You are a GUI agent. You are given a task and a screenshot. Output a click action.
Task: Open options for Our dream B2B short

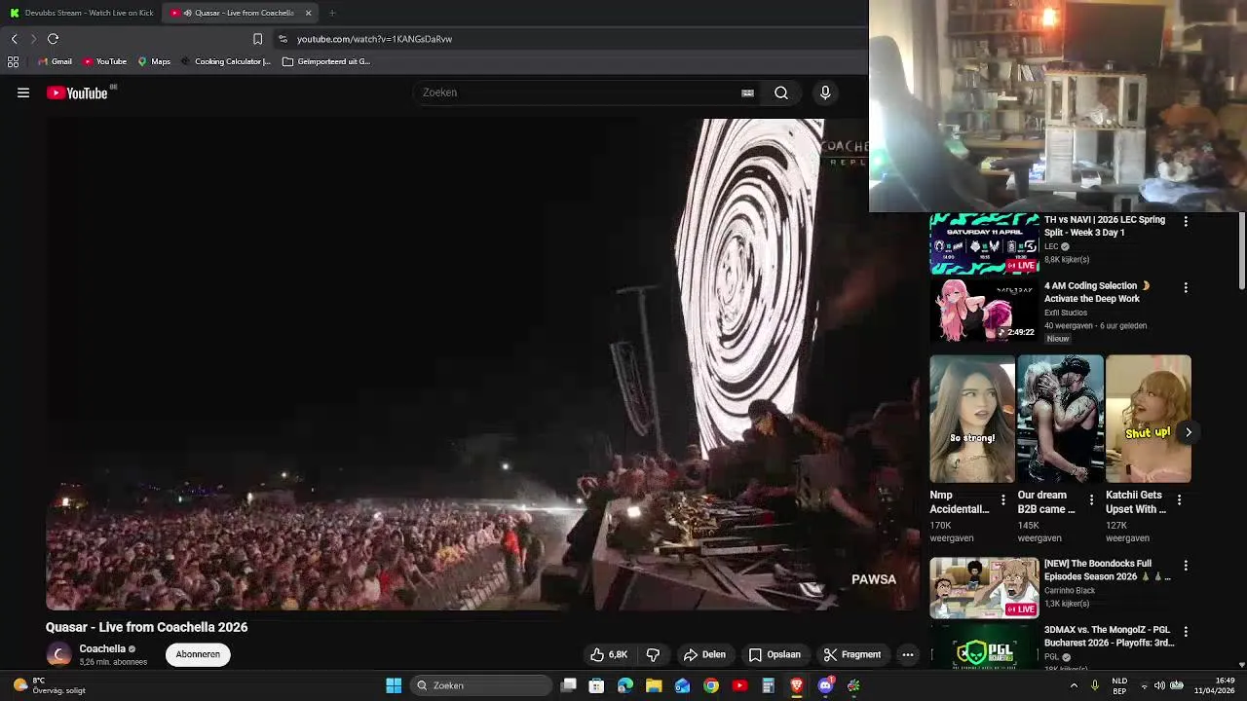click(x=1091, y=500)
